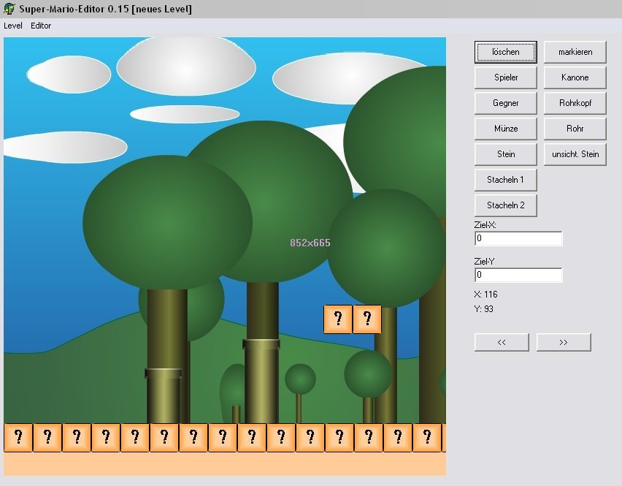Image resolution: width=622 pixels, height=486 pixels.
Task: Click the first ground question block
Action: [x=18, y=438]
